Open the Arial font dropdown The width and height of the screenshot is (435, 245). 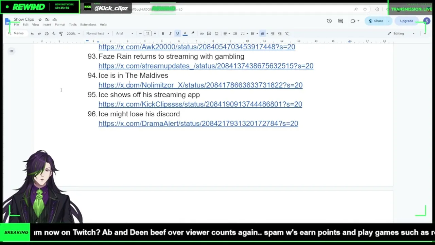point(124,33)
